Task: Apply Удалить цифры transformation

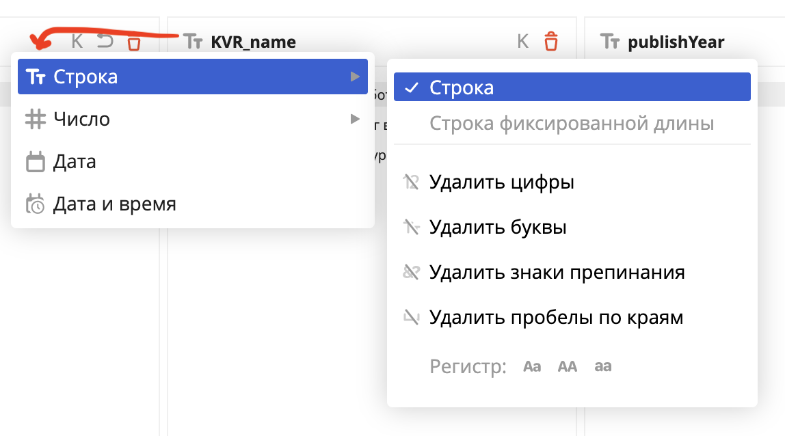Action: pos(501,182)
